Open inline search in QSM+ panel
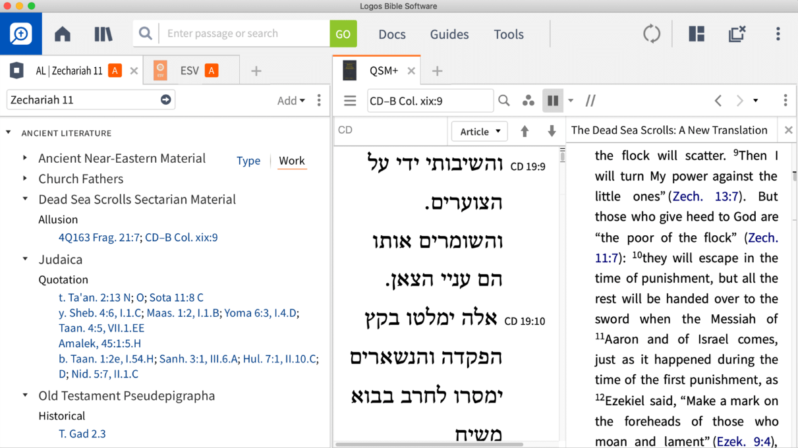798x448 pixels. click(504, 101)
